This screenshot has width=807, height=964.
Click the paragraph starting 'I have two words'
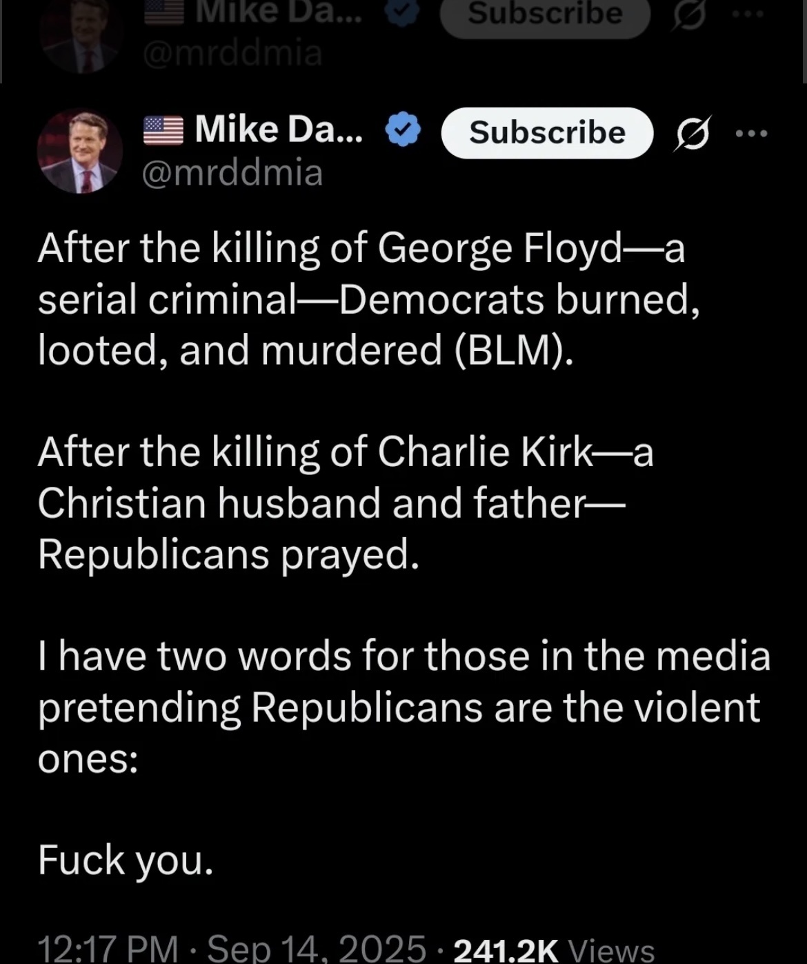(404, 707)
